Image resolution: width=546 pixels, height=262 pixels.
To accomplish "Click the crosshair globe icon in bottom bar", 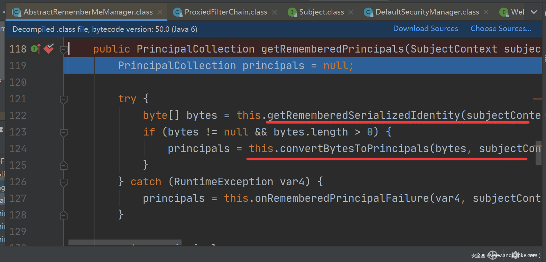I will (x=493, y=255).
